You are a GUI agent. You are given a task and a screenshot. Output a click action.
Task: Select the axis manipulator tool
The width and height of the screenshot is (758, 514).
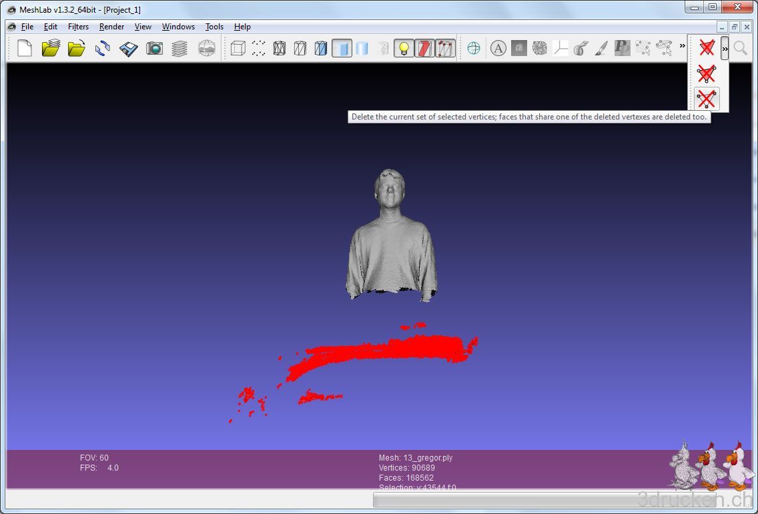[560, 48]
